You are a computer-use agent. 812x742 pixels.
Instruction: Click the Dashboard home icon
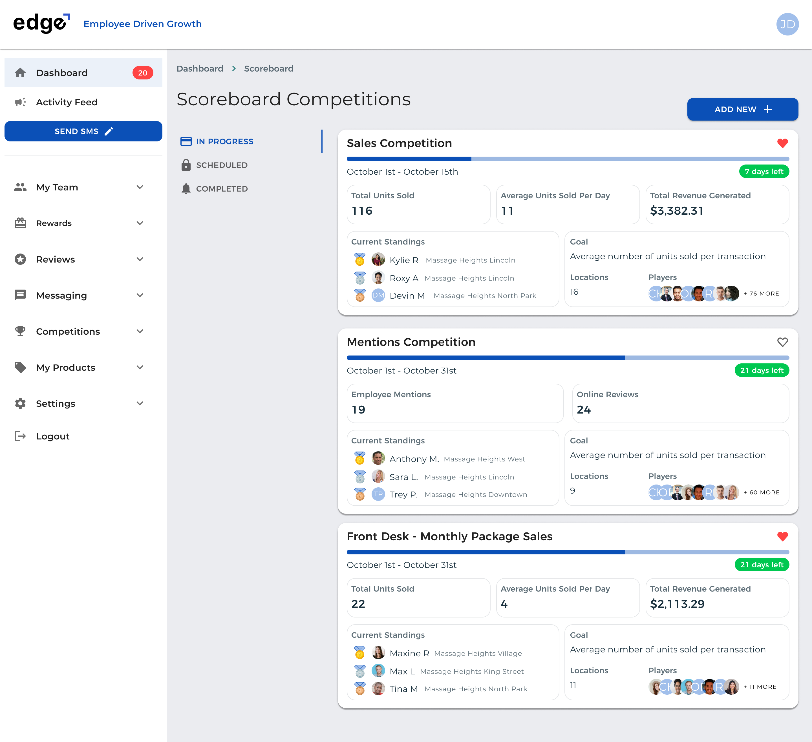(x=20, y=73)
